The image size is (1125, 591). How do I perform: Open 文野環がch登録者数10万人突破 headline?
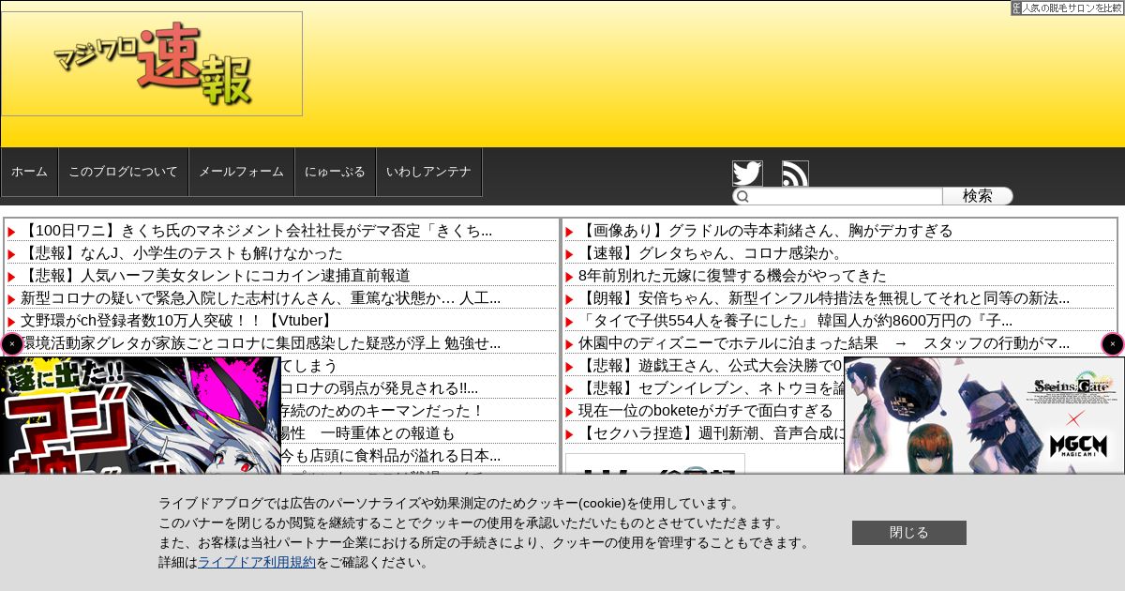click(178, 321)
